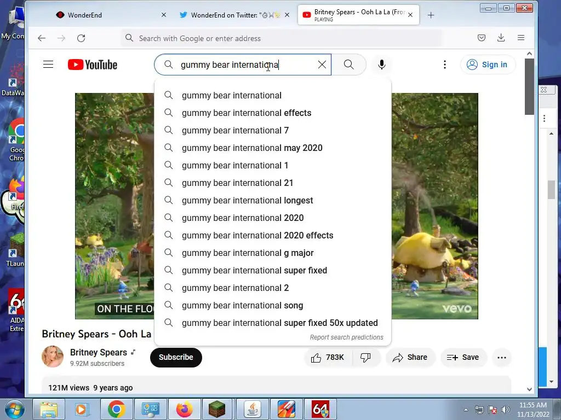Close the WonderEnd tab
Image resolution: width=561 pixels, height=420 pixels.
pyautogui.click(x=163, y=15)
